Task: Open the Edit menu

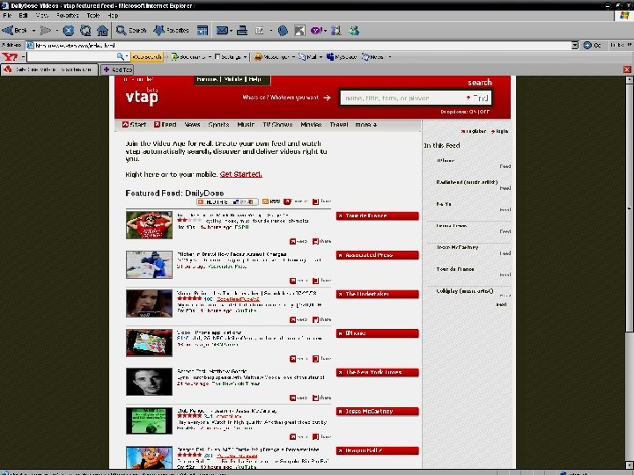Action: pyautogui.click(x=23, y=15)
